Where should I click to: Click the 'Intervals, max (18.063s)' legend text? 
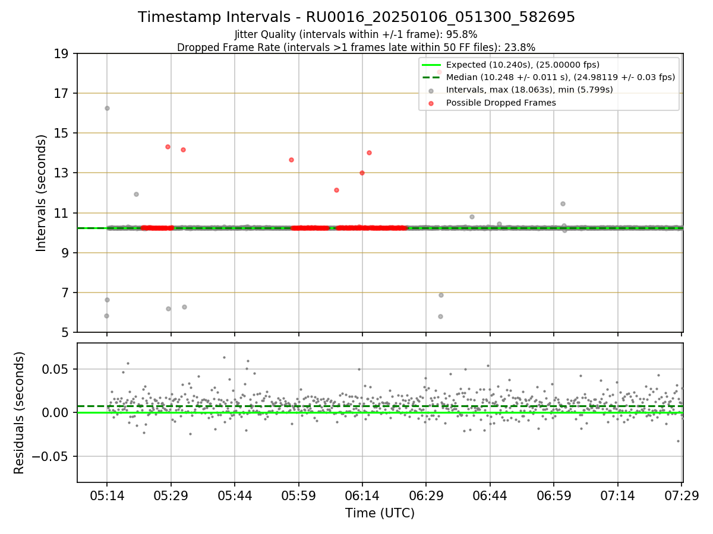(x=529, y=90)
